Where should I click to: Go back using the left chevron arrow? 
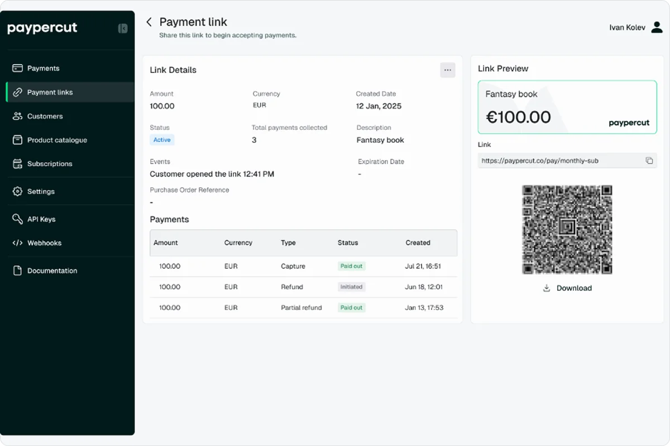pos(149,22)
